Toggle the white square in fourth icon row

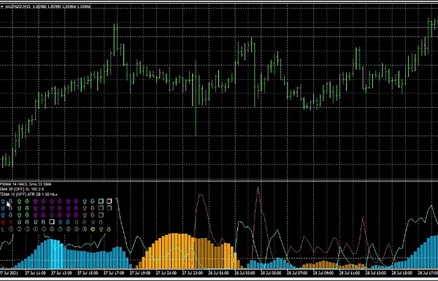click(x=52, y=222)
